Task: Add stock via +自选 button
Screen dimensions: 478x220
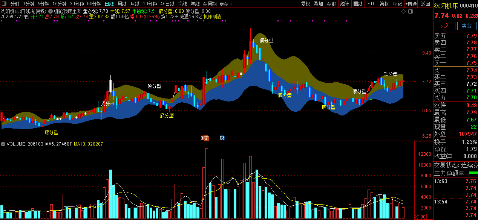Action: (411, 4)
